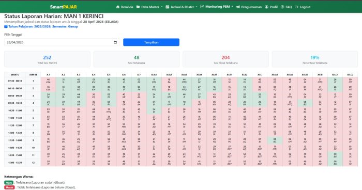This screenshot has width=362, height=190.
Task: Click the 48 Sesi Terlaksana card
Action: pyautogui.click(x=137, y=59)
